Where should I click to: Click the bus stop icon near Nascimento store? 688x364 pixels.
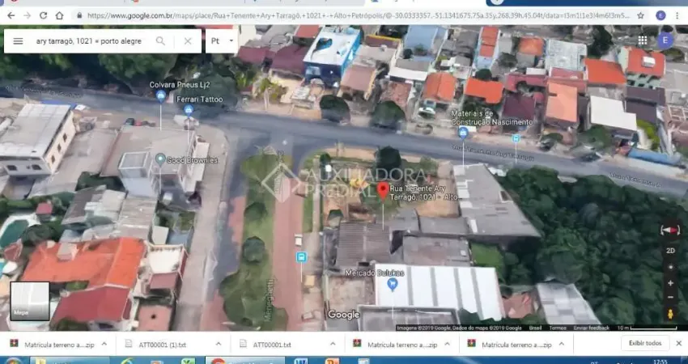[x=516, y=138]
